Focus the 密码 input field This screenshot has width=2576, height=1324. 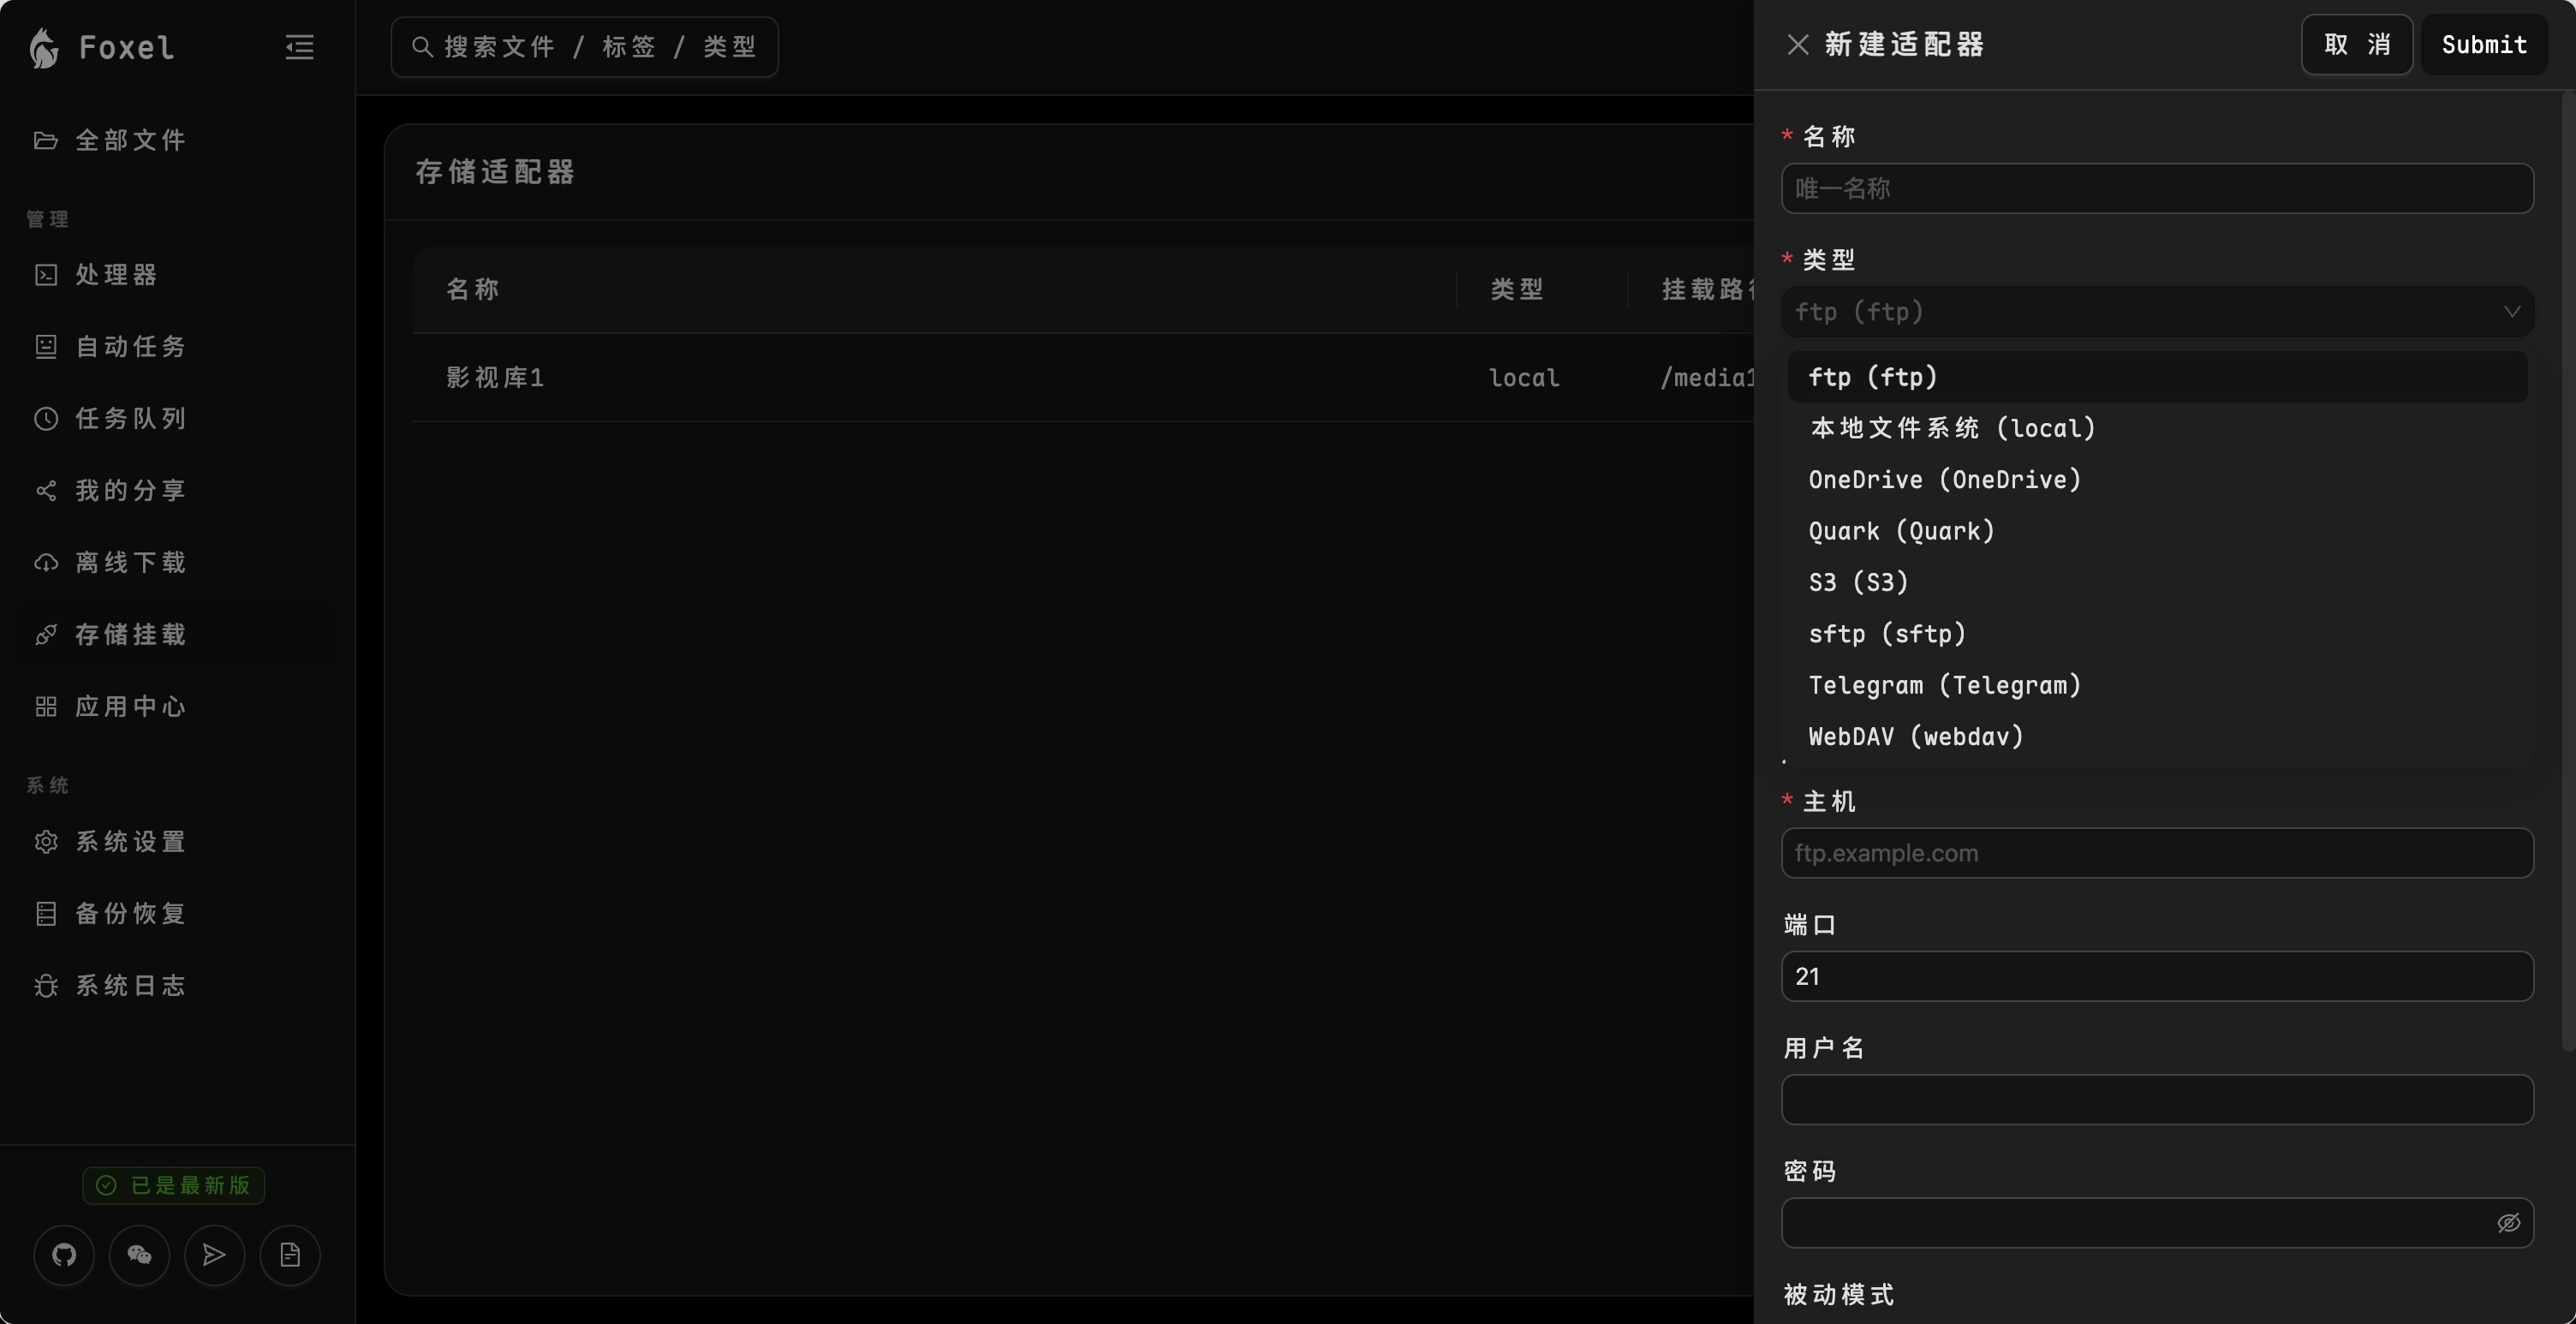[2157, 1223]
